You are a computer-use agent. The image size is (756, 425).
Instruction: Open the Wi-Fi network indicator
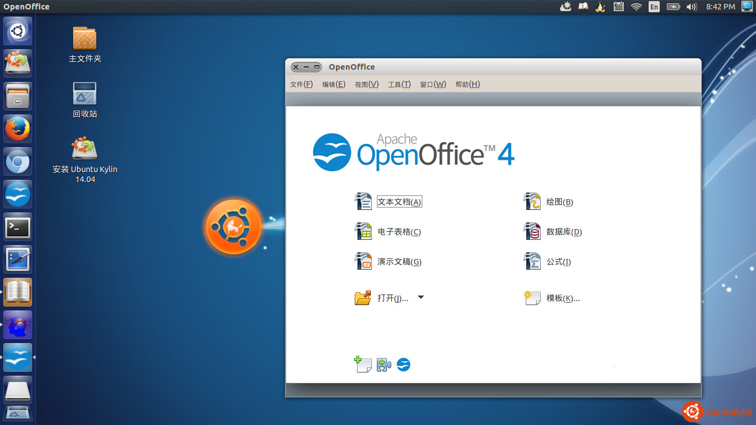(x=636, y=7)
